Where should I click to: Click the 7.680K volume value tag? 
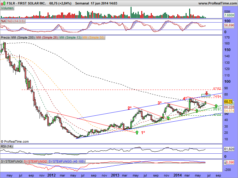229,15
